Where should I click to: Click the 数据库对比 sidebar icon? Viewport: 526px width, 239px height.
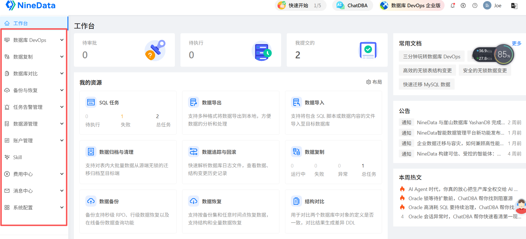click(7, 73)
